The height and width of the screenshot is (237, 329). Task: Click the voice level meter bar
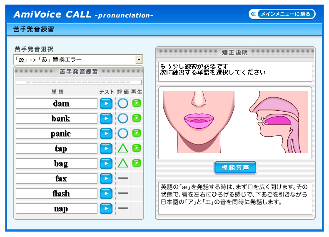coord(79,82)
